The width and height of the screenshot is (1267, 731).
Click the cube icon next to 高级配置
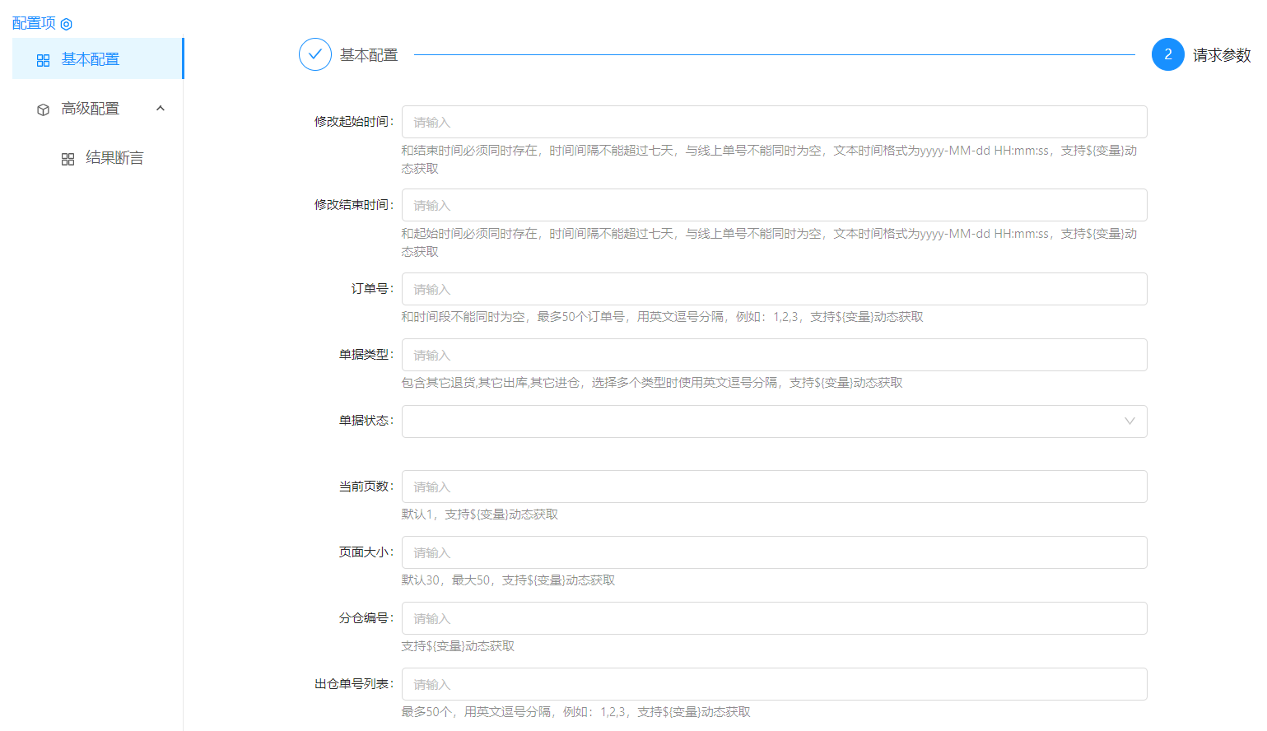44,109
